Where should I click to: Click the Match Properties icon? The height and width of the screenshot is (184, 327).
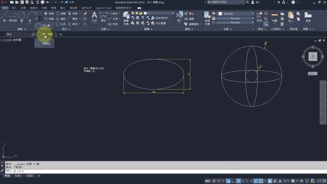(x=207, y=18)
